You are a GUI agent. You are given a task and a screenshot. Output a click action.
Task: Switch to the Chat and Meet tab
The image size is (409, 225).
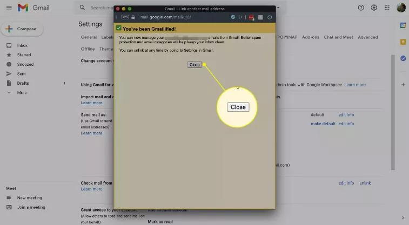pos(338,37)
